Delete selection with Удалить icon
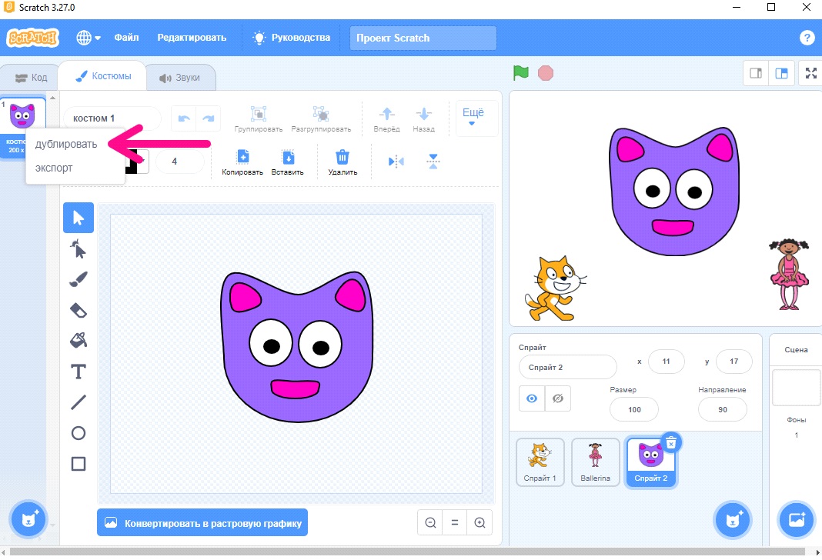 (342, 162)
